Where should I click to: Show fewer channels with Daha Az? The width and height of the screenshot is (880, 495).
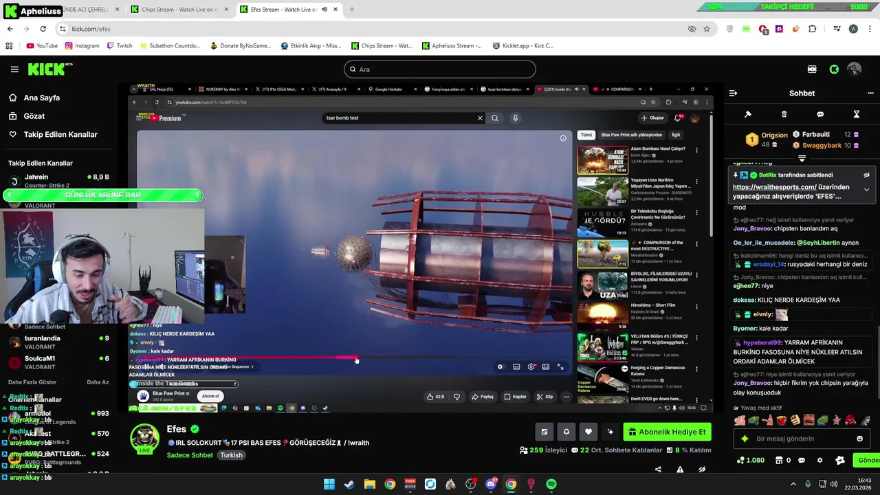98,382
